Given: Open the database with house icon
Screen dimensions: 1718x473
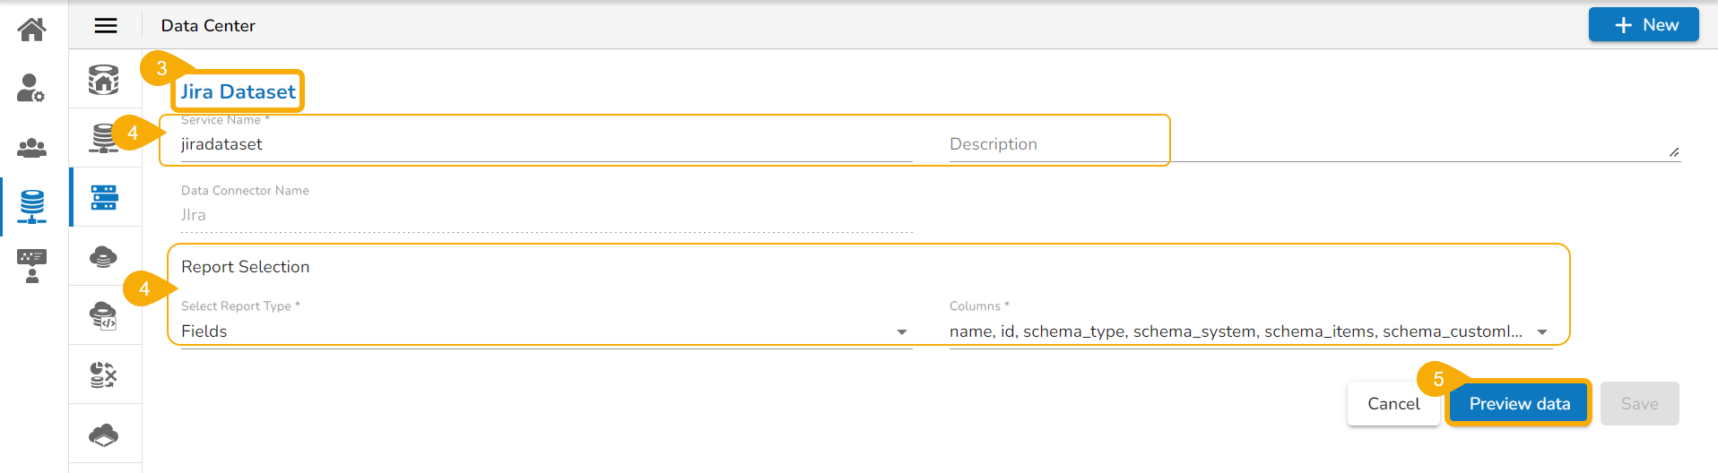Looking at the screenshot, I should [104, 80].
